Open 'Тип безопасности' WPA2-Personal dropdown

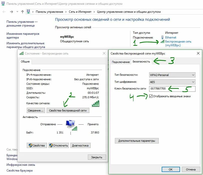pos(172,75)
